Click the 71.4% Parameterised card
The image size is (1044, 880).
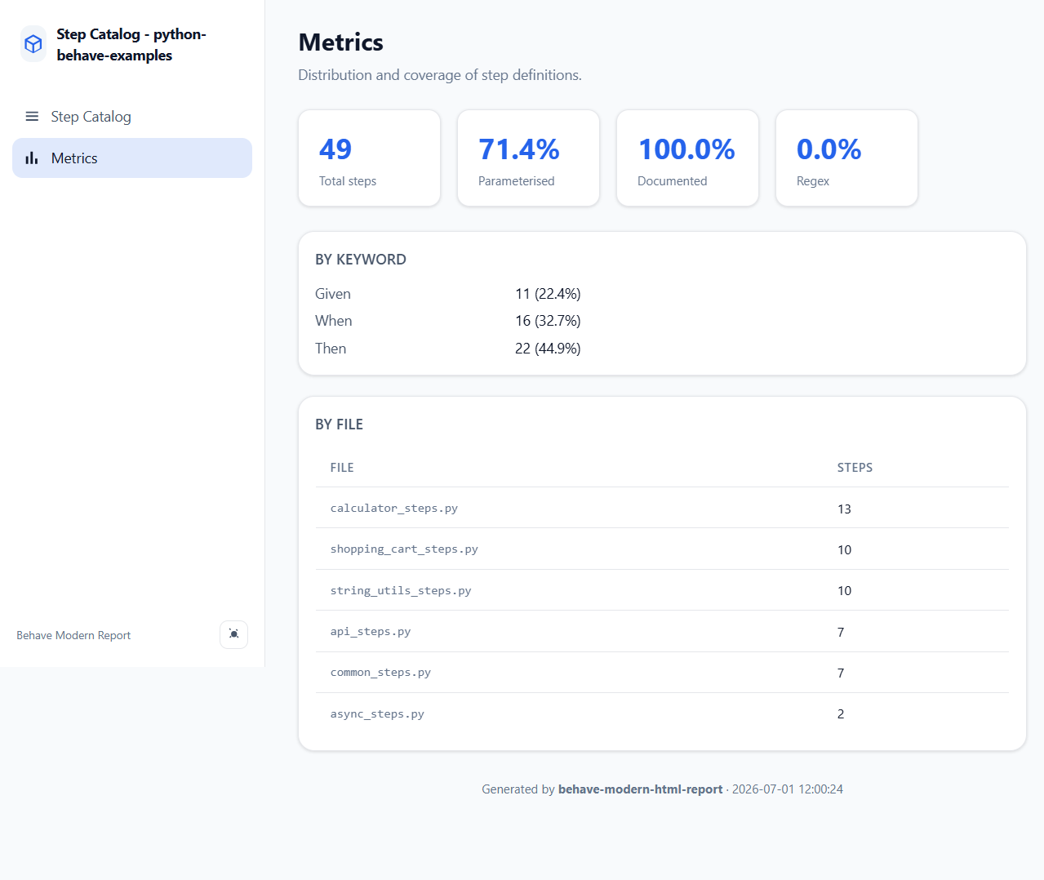point(528,158)
